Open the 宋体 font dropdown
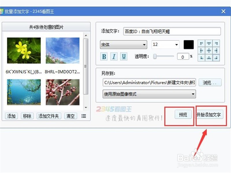 coord(124,45)
